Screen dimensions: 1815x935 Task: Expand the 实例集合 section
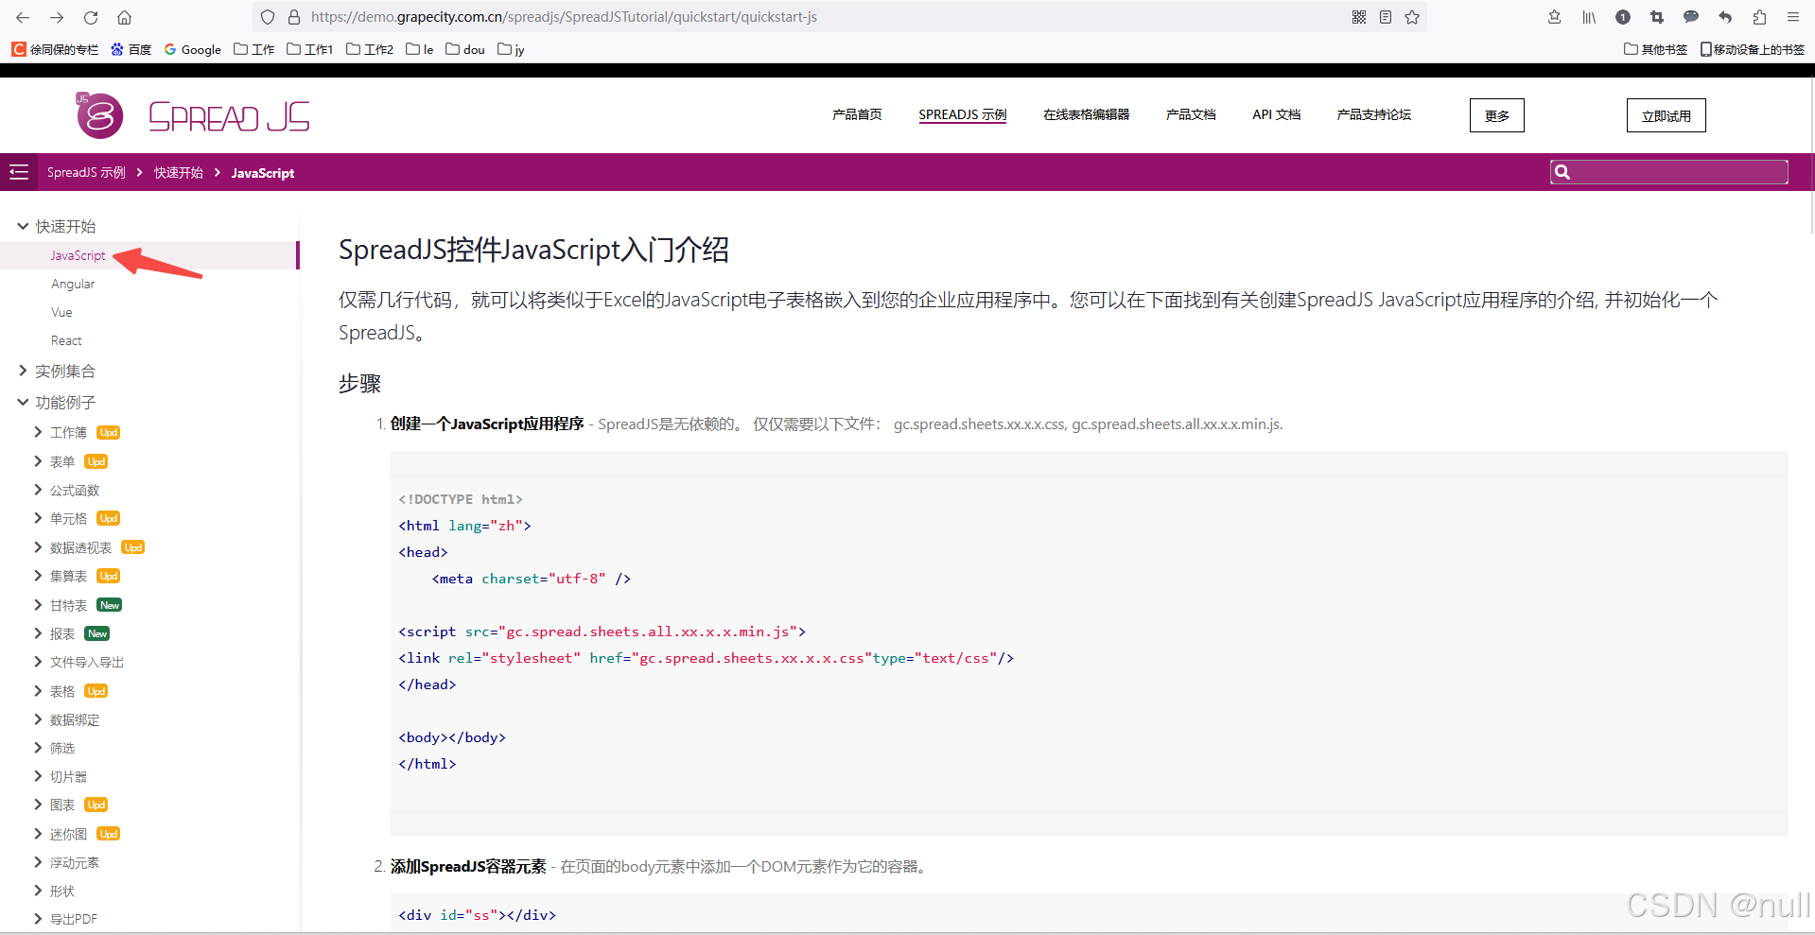23,371
